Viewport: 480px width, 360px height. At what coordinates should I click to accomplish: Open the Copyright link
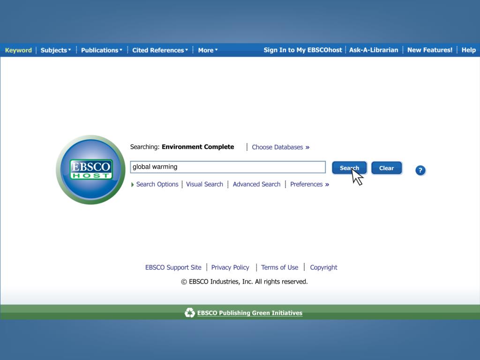323,267
